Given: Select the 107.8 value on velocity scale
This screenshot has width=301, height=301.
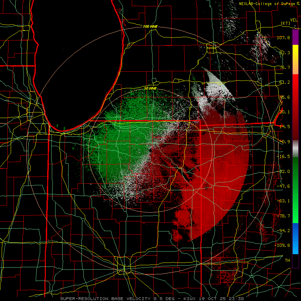Looking at the screenshot, I should (x=283, y=37).
